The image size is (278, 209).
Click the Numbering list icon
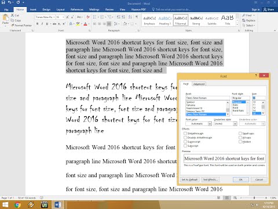[x=103, y=17]
